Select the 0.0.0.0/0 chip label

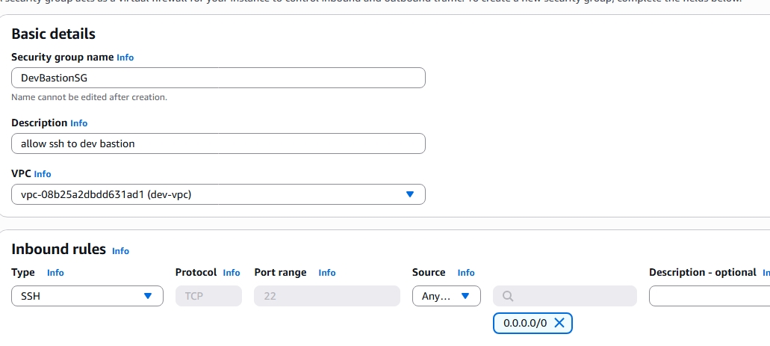coord(525,323)
